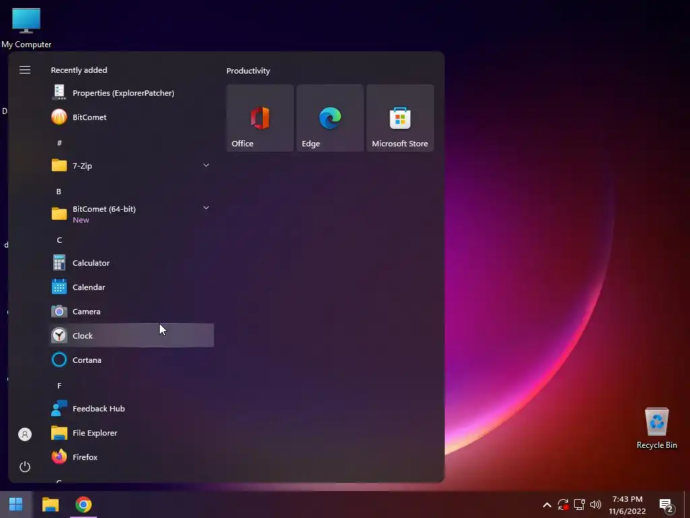
Task: Open the user account icon
Action: click(25, 434)
